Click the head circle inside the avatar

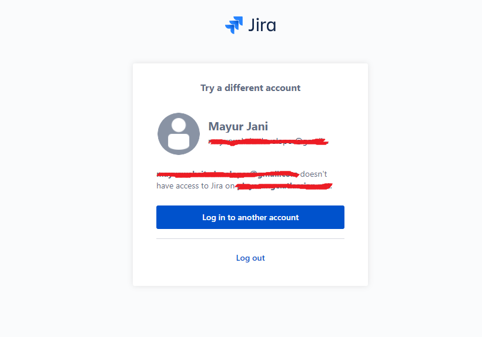pos(179,125)
